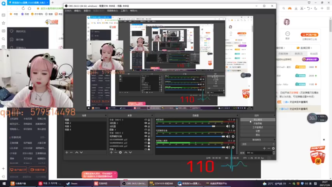Mute the desktop audio speaker icon
The width and height of the screenshot is (332, 187).
228,126
